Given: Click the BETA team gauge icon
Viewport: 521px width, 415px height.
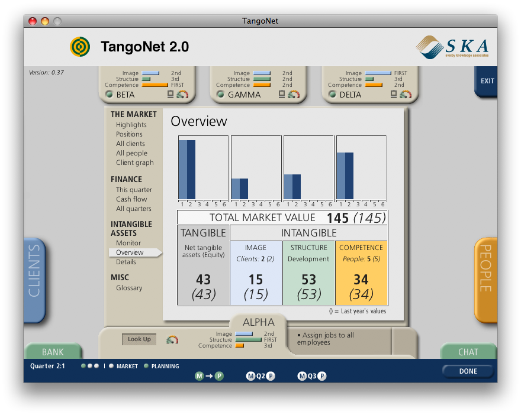Looking at the screenshot, I should 182,94.
